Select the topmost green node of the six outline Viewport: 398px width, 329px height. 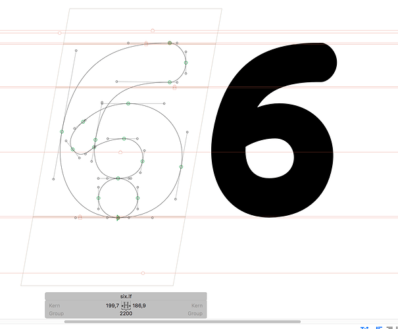point(170,43)
